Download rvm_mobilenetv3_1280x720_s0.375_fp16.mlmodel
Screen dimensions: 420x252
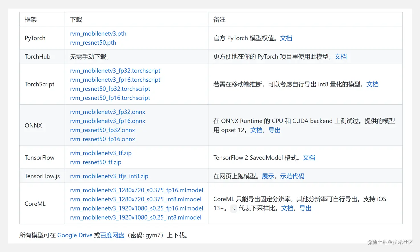(137, 190)
